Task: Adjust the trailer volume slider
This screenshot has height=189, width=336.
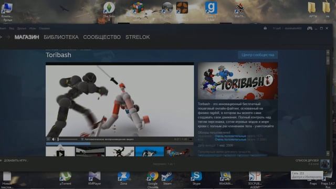Action: [x=68, y=139]
